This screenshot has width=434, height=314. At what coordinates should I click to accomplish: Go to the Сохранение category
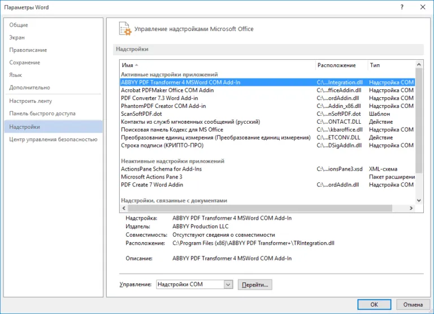point(53,63)
